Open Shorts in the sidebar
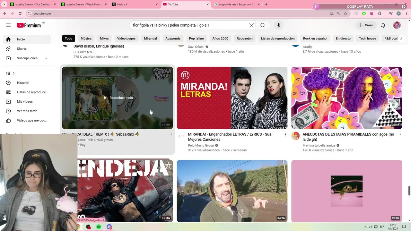Screen dimensions: 411x231 [x=27, y=49]
